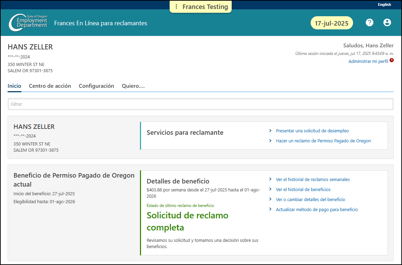Open Ver el historial de reclamos semanales
The height and width of the screenshot is (265, 402).
313,179
